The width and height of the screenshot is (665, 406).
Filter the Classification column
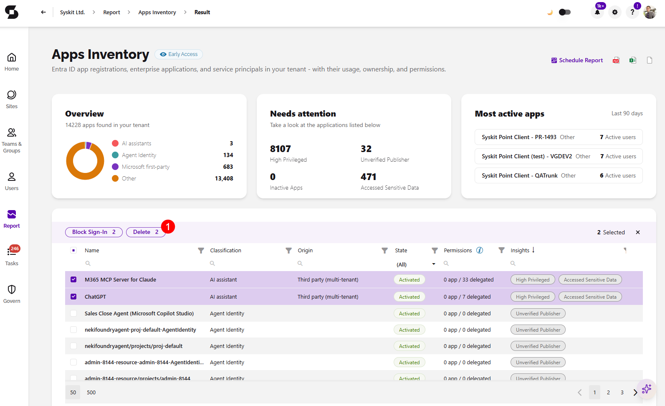pyautogui.click(x=288, y=250)
